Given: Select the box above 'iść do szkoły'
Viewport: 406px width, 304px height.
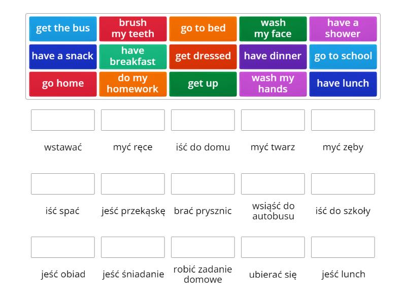Looking at the screenshot, I should pyautogui.click(x=343, y=184).
